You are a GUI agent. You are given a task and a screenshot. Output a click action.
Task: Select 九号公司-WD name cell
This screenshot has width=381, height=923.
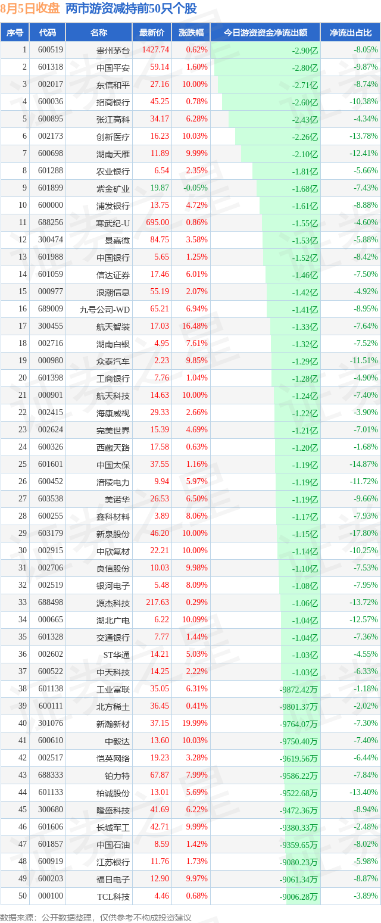tap(105, 309)
